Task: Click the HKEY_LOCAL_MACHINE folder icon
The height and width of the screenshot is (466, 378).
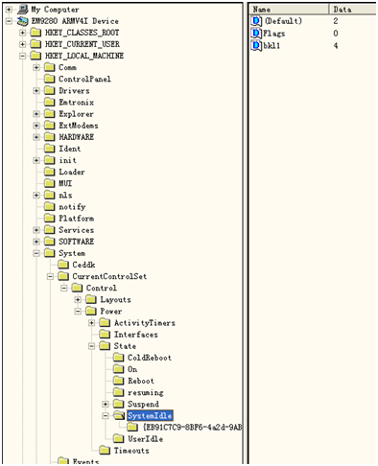Action: coord(35,56)
